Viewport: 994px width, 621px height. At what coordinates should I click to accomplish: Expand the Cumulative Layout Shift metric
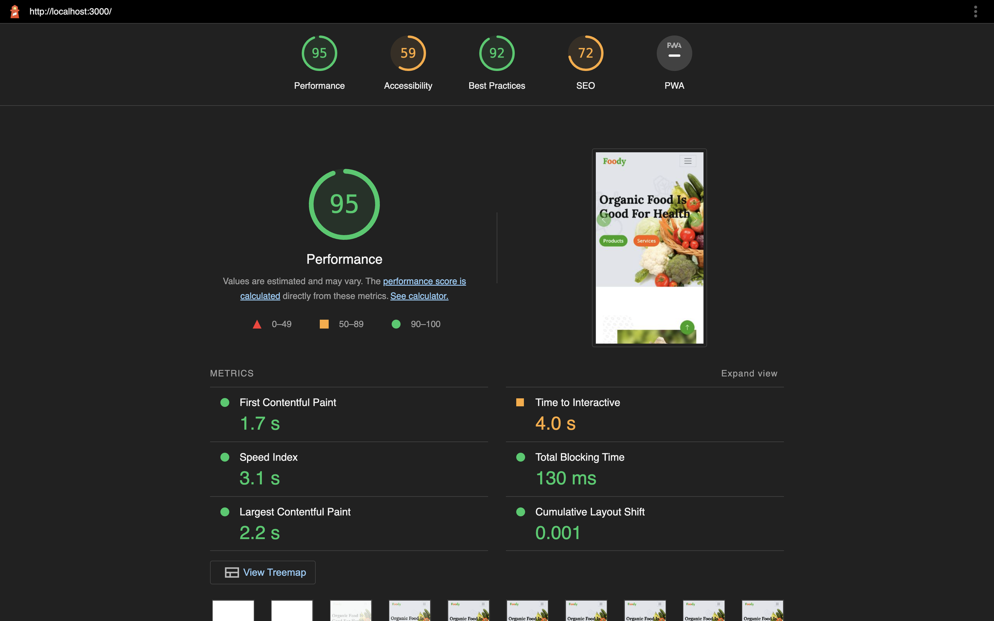(589, 512)
